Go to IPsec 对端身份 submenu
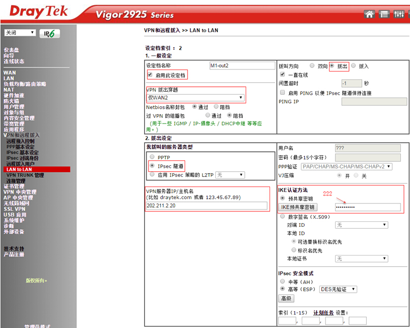This screenshot has width=410, height=328. pyautogui.click(x=22, y=158)
